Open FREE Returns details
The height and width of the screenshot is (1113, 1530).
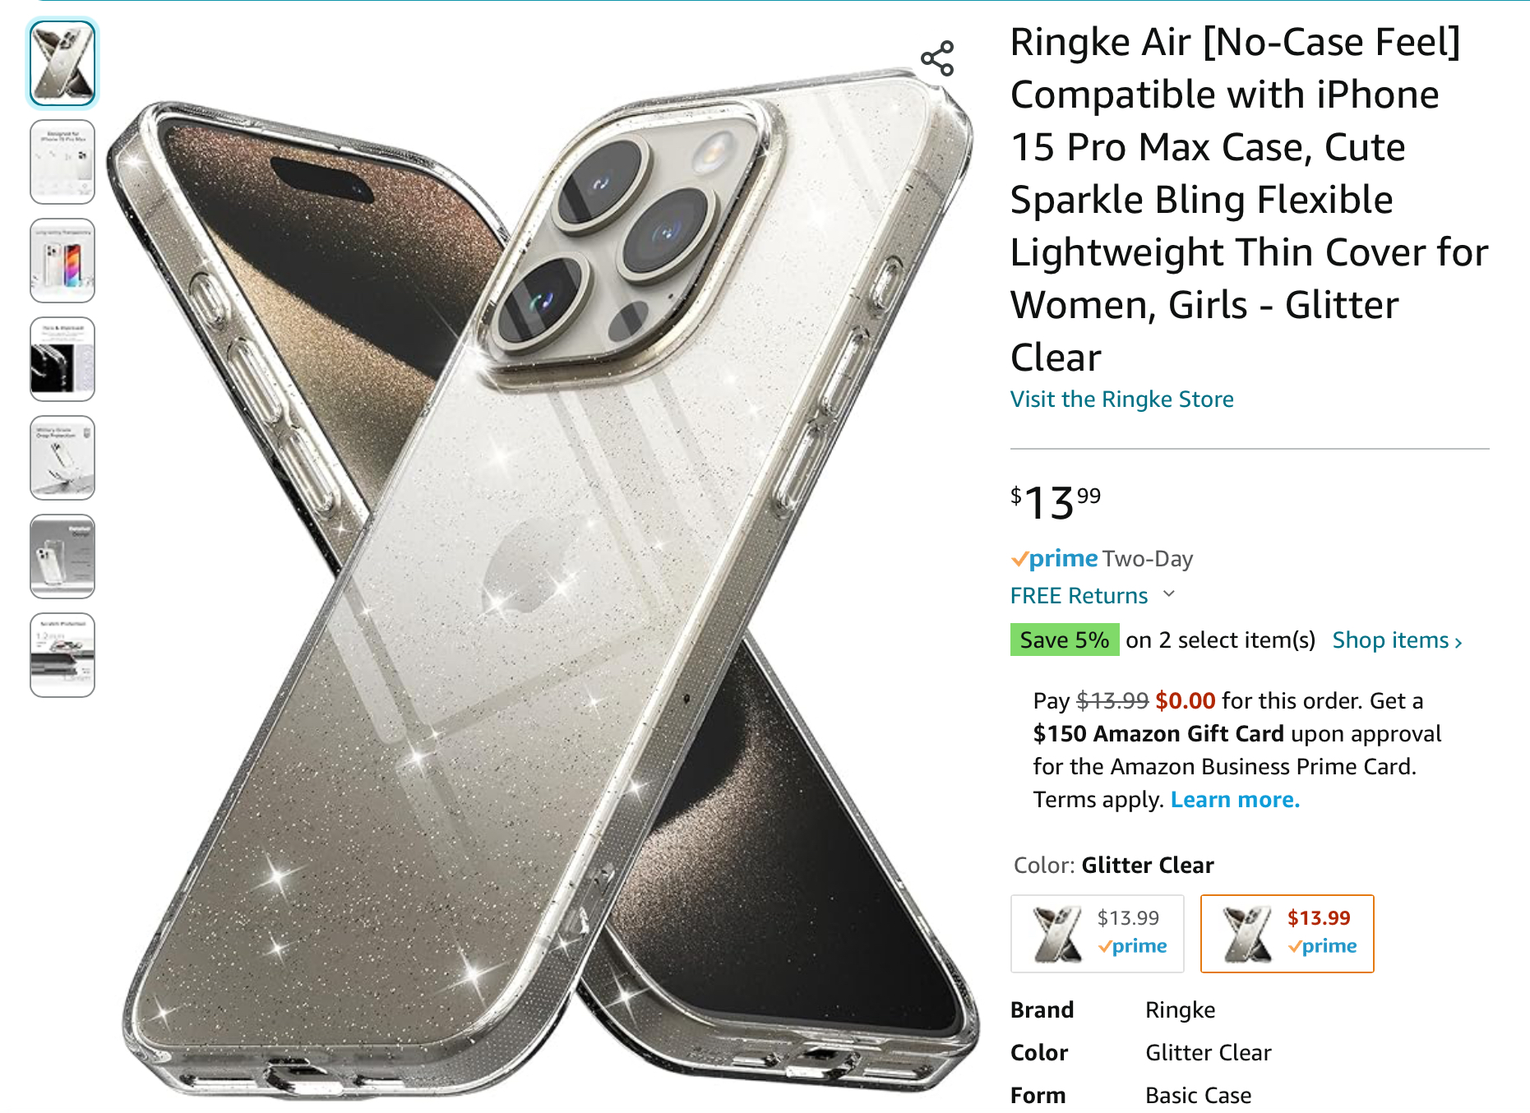1079,595
